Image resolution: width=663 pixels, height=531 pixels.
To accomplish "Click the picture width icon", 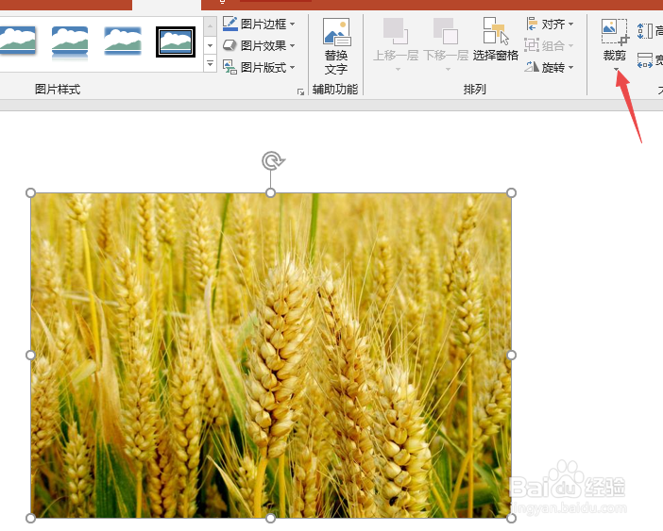I will pos(645,60).
